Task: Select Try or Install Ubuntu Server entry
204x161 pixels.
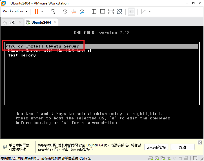Action: [102, 46]
